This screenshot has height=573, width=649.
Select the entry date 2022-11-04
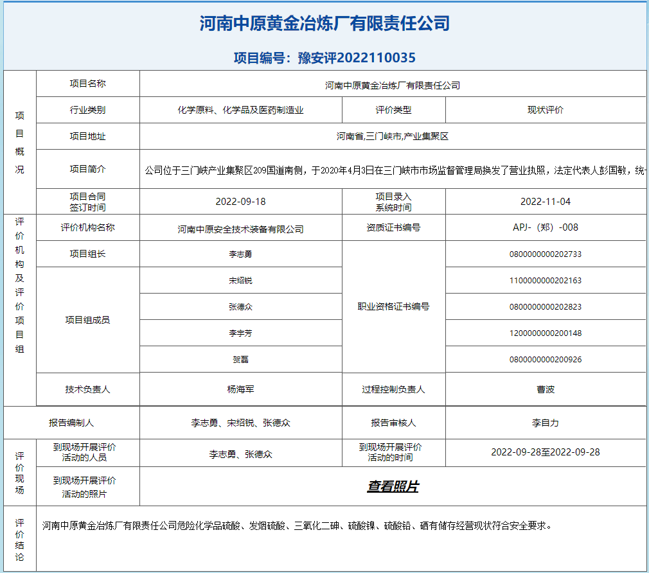546,202
